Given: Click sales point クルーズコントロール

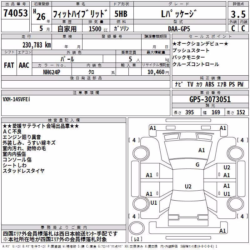Looking at the screenshot, I should pos(196,64).
